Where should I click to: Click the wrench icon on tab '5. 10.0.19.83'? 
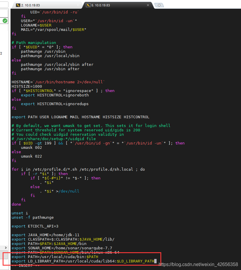(x=88, y=5)
